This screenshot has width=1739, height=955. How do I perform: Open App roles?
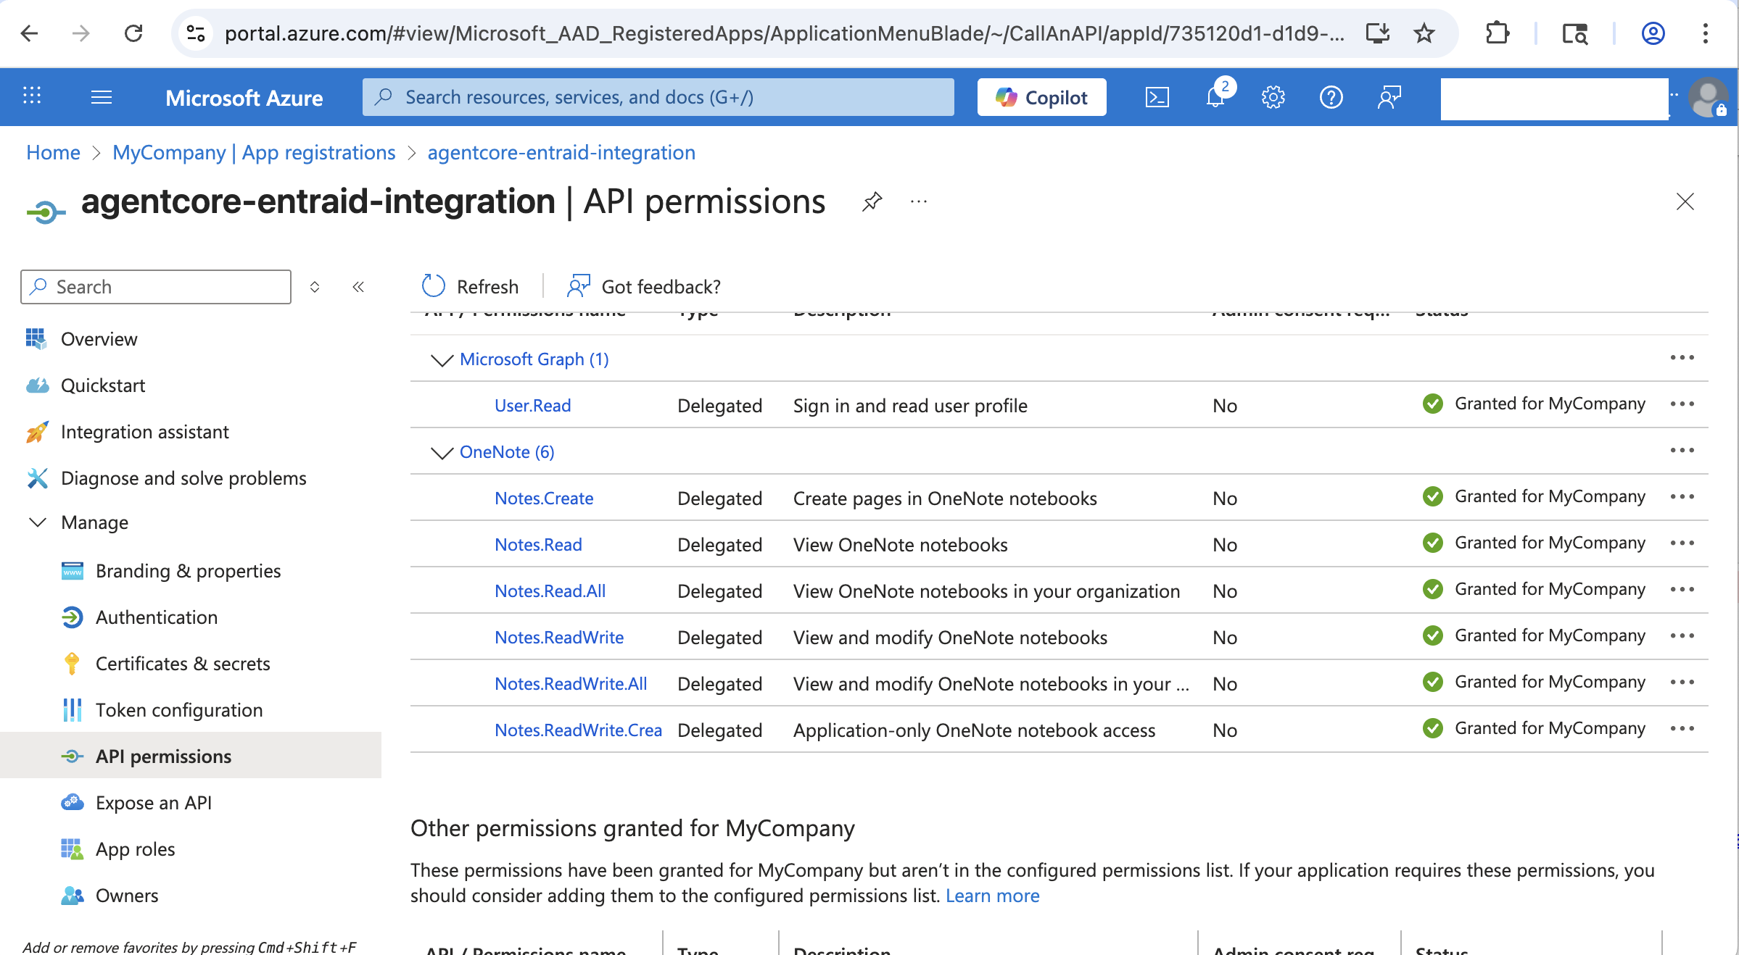click(x=136, y=849)
